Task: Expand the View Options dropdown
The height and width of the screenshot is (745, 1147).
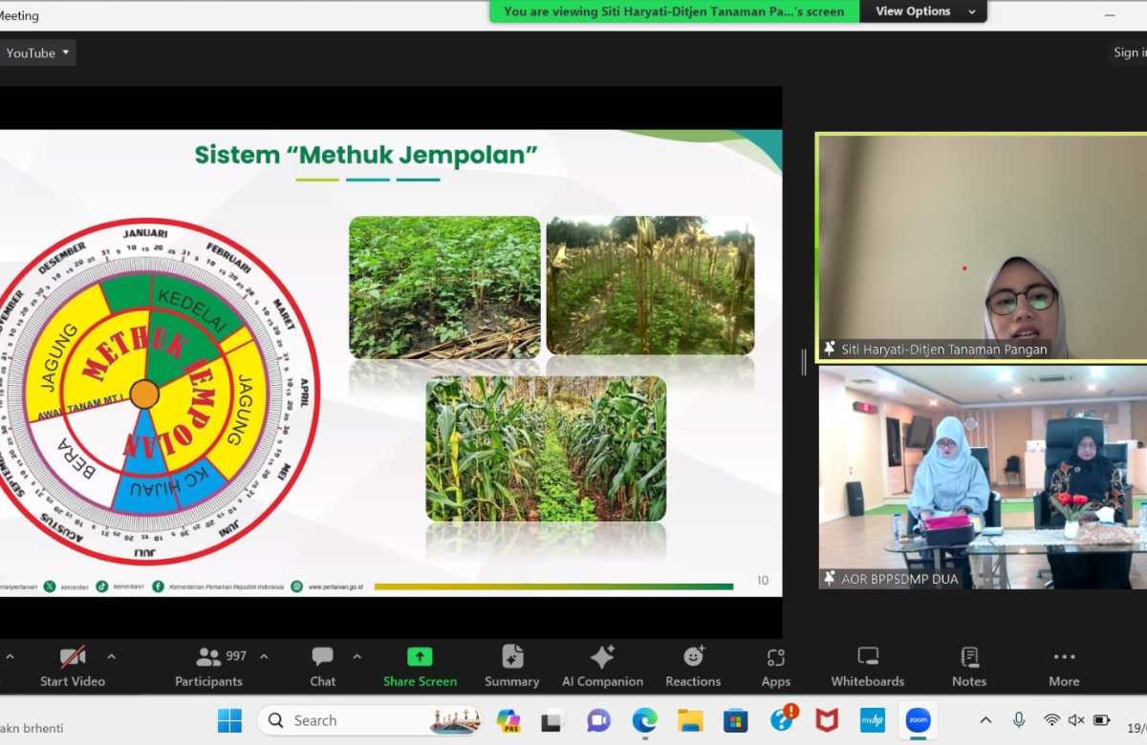Action: coord(924,11)
